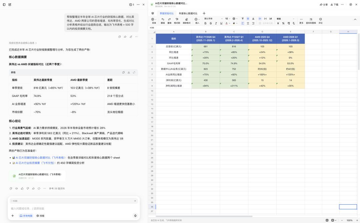Switch to 年度核心数据对比 sheet tab
Screen dimensions: 360x223
pyautogui.click(x=188, y=13)
